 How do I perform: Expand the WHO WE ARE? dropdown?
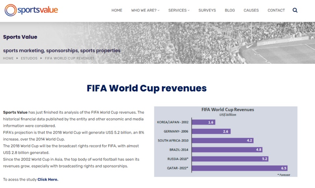(145, 10)
